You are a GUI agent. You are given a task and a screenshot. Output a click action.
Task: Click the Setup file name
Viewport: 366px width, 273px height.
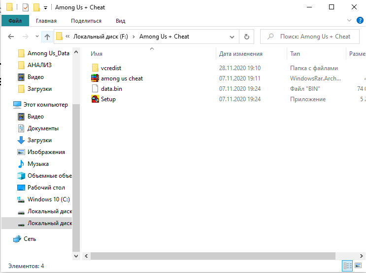tap(108, 99)
